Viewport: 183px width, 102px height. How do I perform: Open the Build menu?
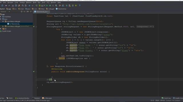coord(35,3)
